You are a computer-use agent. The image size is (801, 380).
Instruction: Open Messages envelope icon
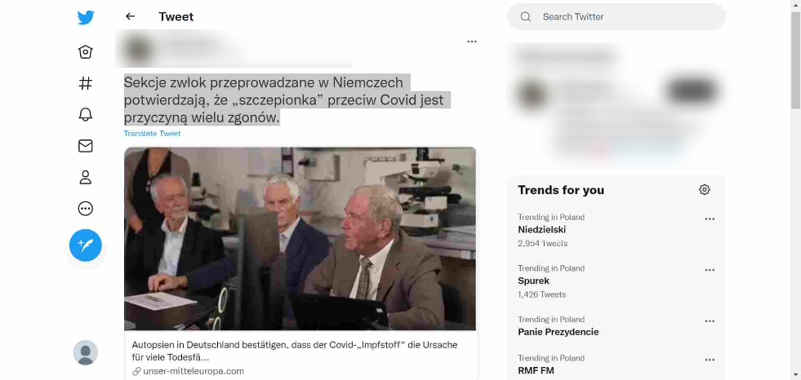[85, 146]
